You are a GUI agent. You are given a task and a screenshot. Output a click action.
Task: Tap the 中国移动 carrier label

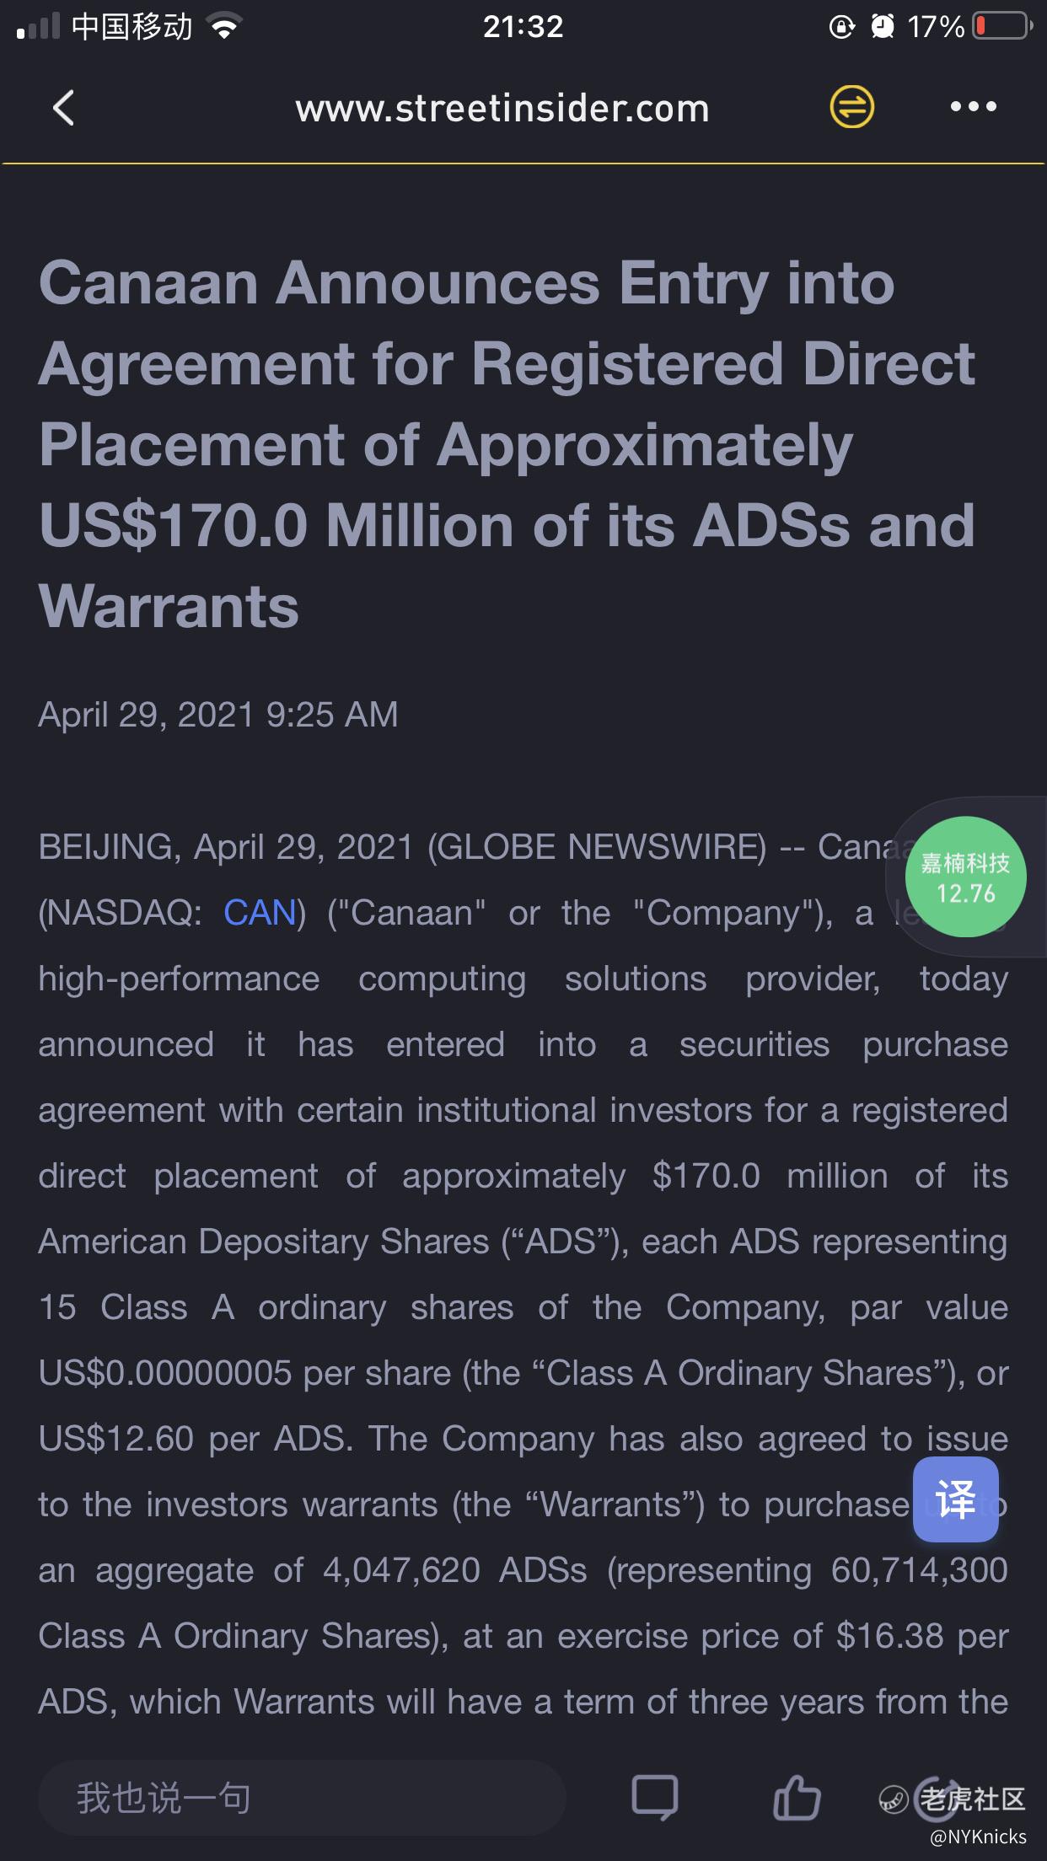(x=132, y=27)
